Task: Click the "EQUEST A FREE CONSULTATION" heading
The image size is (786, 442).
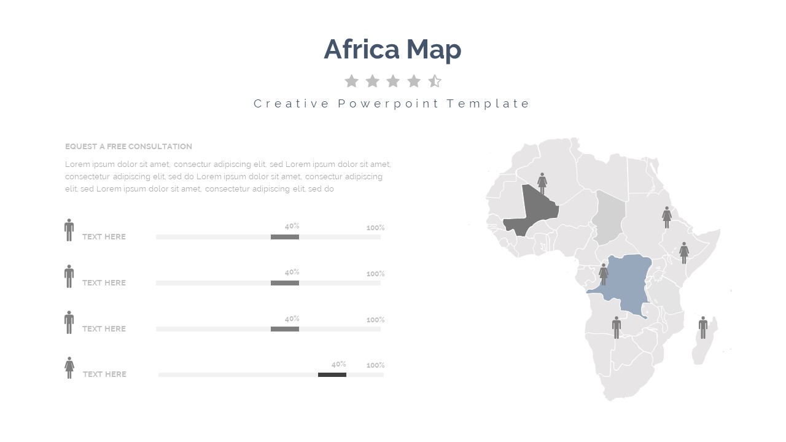Action: [x=128, y=147]
